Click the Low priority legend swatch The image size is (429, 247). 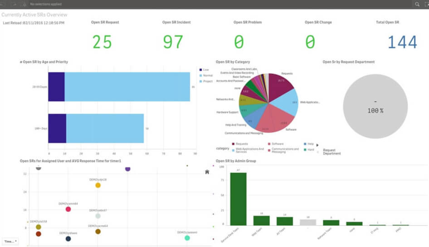[x=200, y=70]
